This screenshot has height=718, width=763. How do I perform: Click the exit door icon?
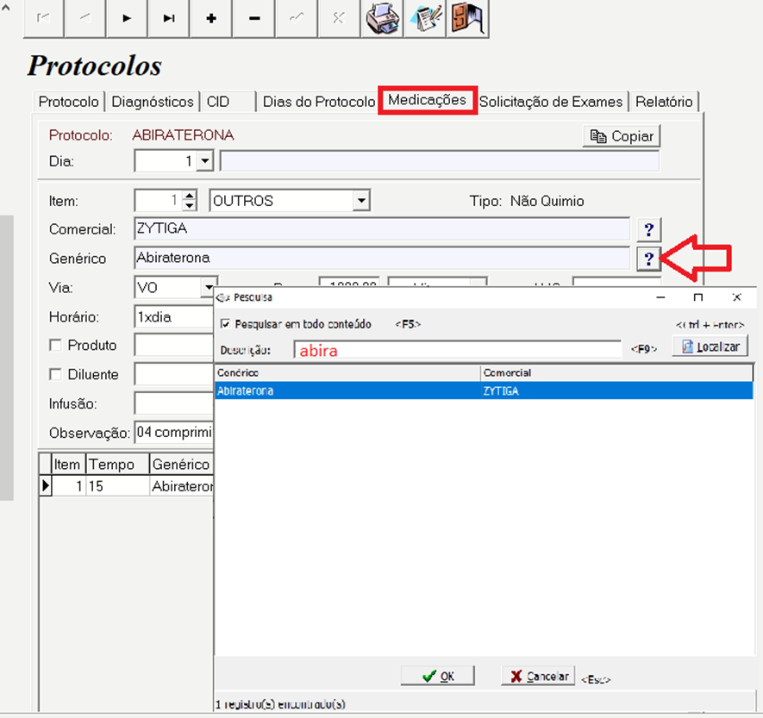466,18
